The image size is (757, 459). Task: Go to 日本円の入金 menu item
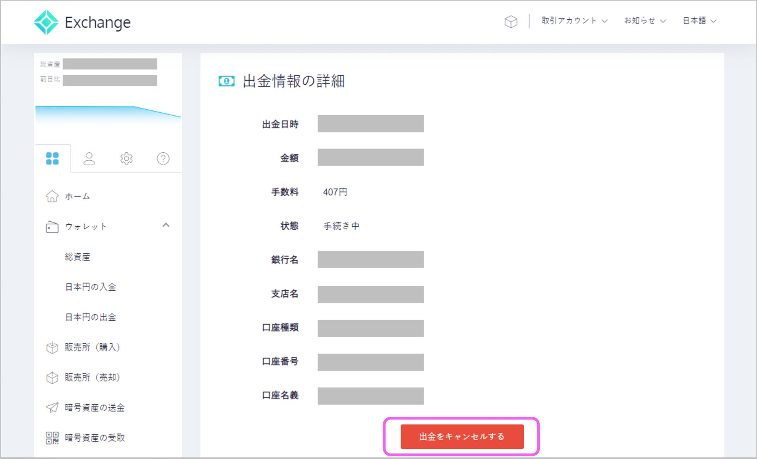click(x=91, y=287)
